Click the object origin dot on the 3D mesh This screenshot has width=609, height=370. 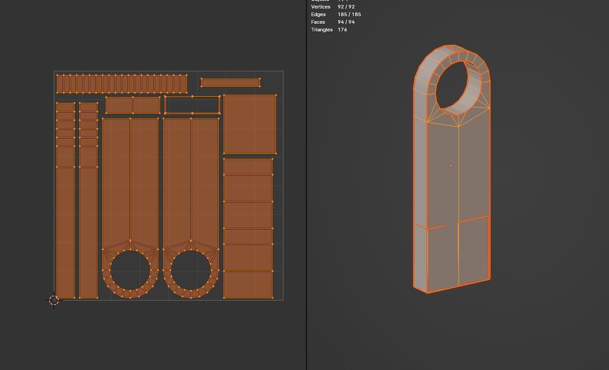450,165
